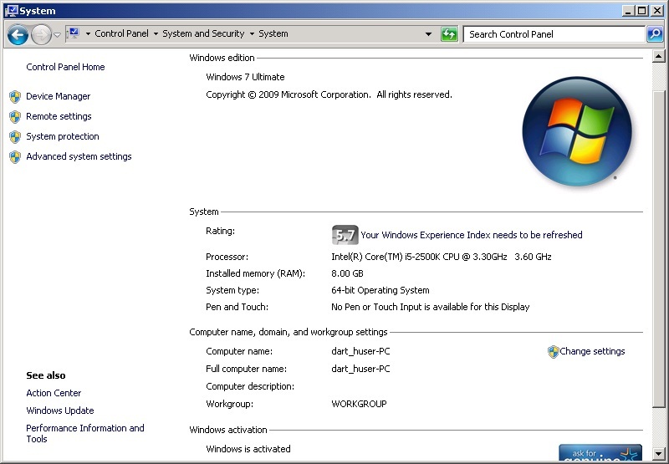Open Advanced system settings link
This screenshot has width=669, height=464.
(79, 156)
